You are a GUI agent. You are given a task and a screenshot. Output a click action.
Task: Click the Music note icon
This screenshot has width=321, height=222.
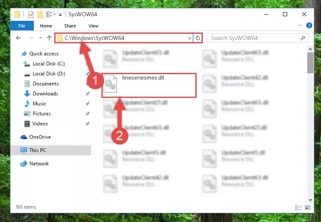tap(27, 104)
